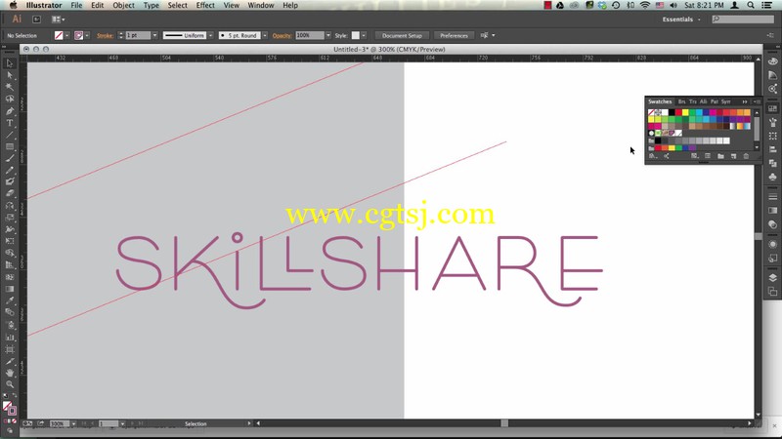Viewport: 782px width, 439px height.
Task: Select the Artboard tool
Action: tap(10, 350)
